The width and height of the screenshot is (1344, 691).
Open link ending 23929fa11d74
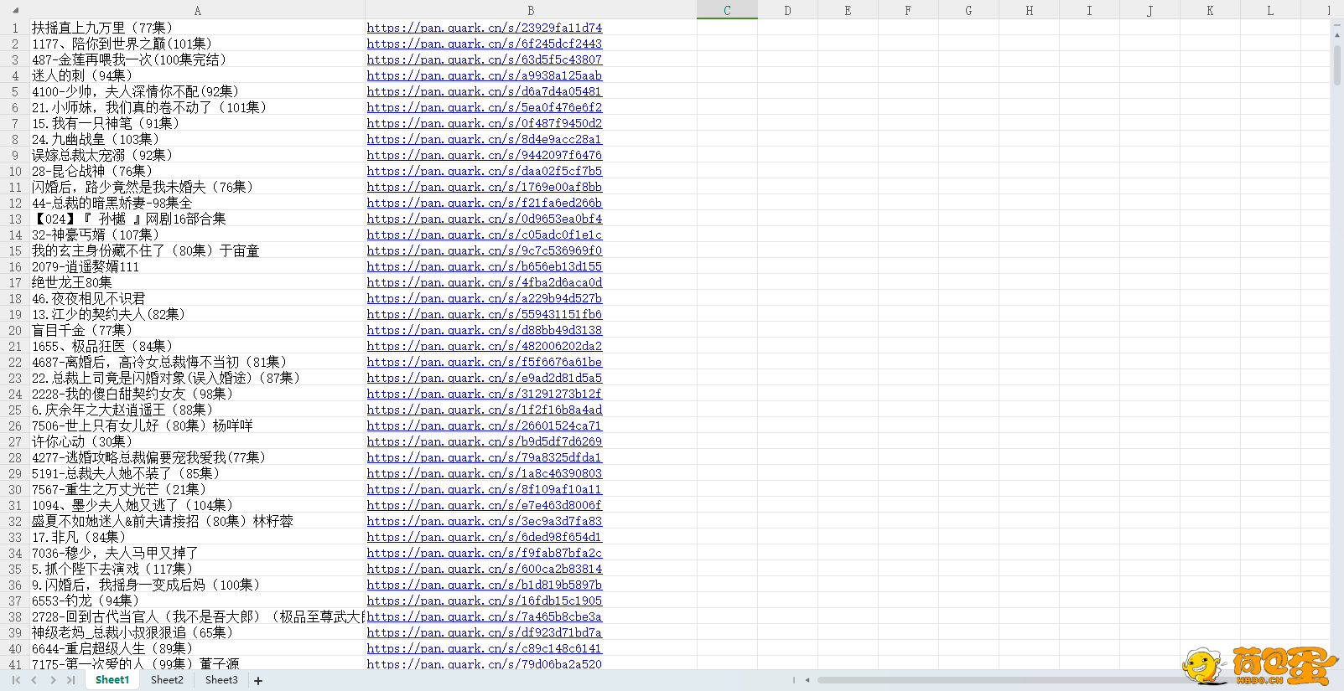485,28
